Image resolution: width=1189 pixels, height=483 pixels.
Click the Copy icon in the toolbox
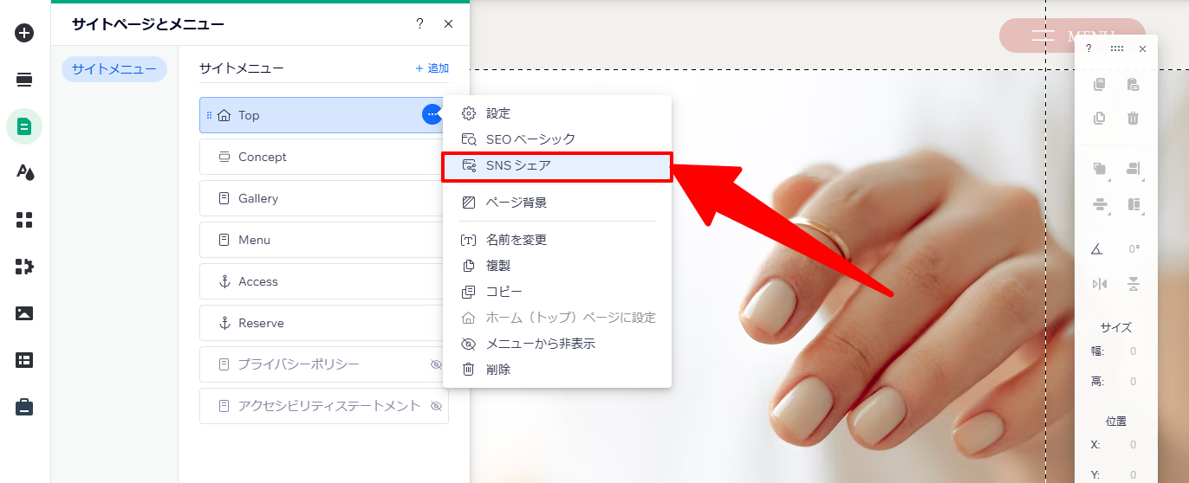pyautogui.click(x=1100, y=85)
